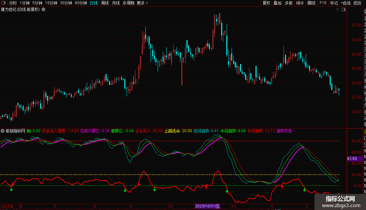The width and height of the screenshot is (366, 210).
Task: Click the 中线趋势 9.66 label
Action: pyautogui.click(x=233, y=131)
